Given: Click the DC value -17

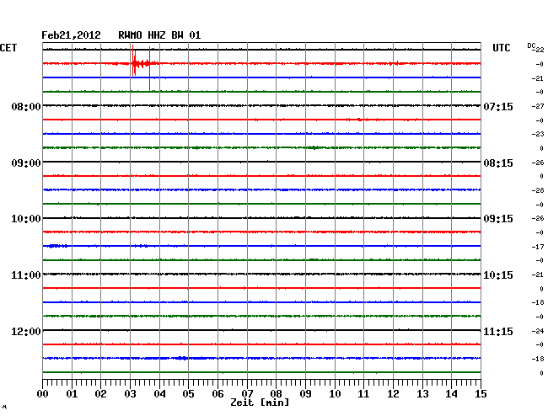Looking at the screenshot, I should [x=538, y=247].
